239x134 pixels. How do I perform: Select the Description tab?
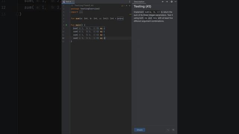(139, 1)
